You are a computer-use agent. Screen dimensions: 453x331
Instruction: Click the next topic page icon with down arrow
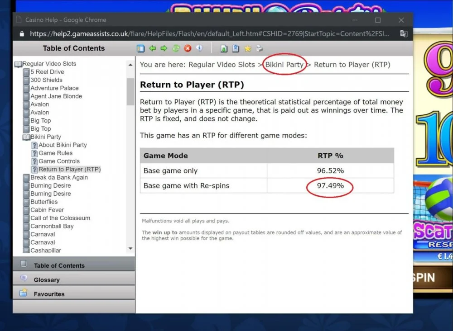click(224, 48)
